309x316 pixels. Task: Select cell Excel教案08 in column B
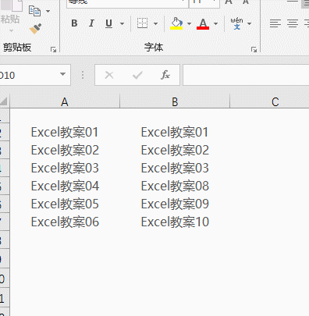[175, 186]
